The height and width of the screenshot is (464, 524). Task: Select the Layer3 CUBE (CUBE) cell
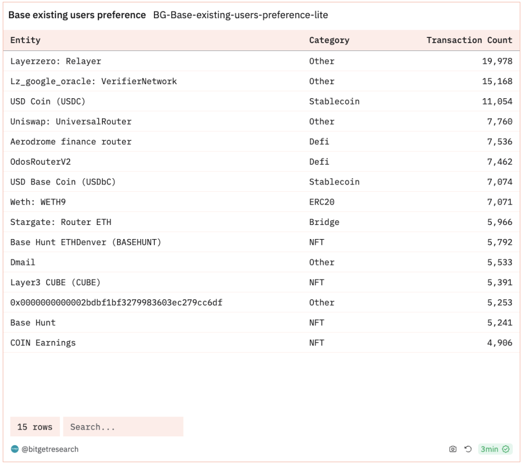click(x=55, y=283)
